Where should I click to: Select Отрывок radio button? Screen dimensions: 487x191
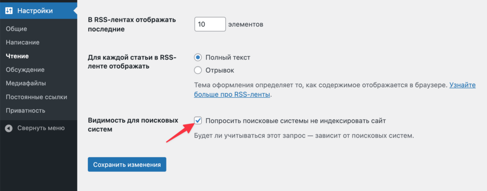[198, 70]
